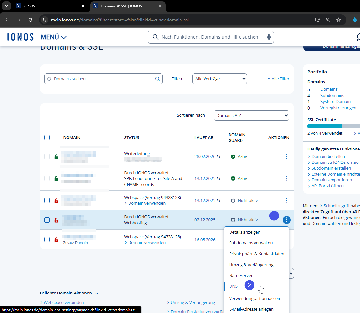Click Domain bestellen link

pos(328,157)
